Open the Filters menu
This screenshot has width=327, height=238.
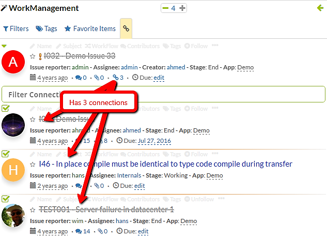pyautogui.click(x=16, y=29)
